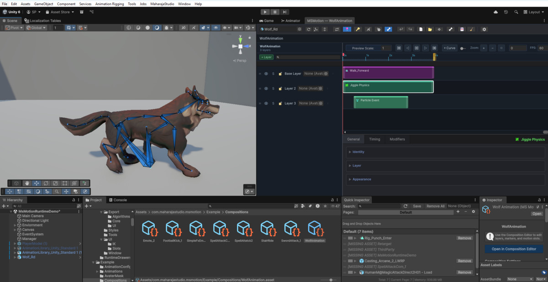Click the brush clean icon in MSMotion toolbar
This screenshot has height=282, width=548.
click(472, 29)
